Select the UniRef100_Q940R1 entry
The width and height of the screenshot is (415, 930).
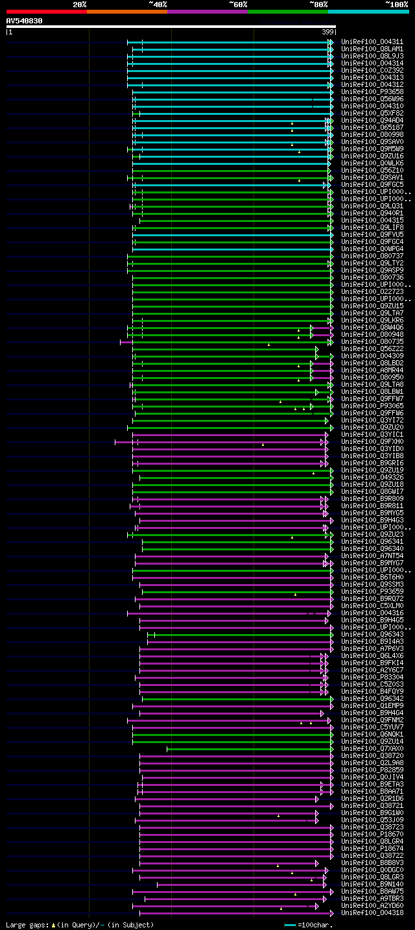pyautogui.click(x=372, y=214)
